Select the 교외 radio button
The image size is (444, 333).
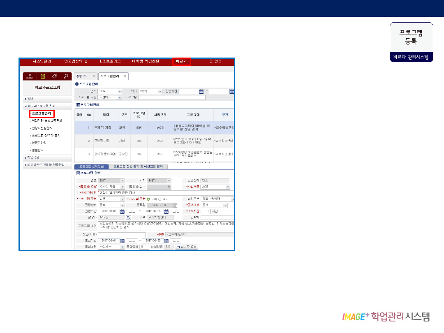(x=160, y=199)
